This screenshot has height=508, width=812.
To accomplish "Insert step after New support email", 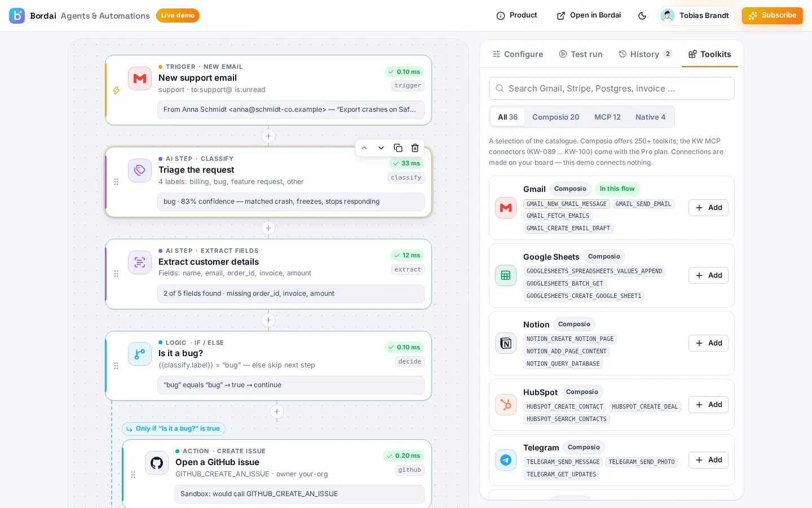I will point(268,136).
